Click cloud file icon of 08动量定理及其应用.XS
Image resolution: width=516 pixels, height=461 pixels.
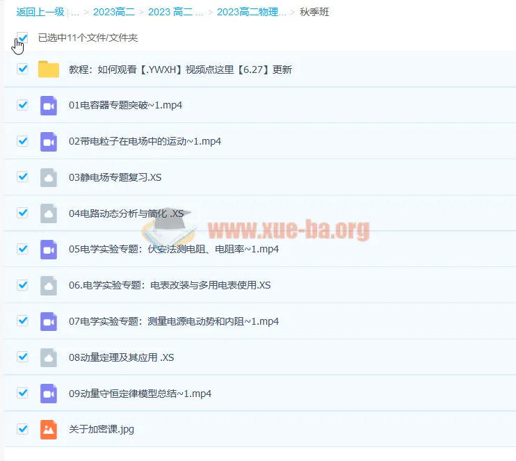coord(48,357)
